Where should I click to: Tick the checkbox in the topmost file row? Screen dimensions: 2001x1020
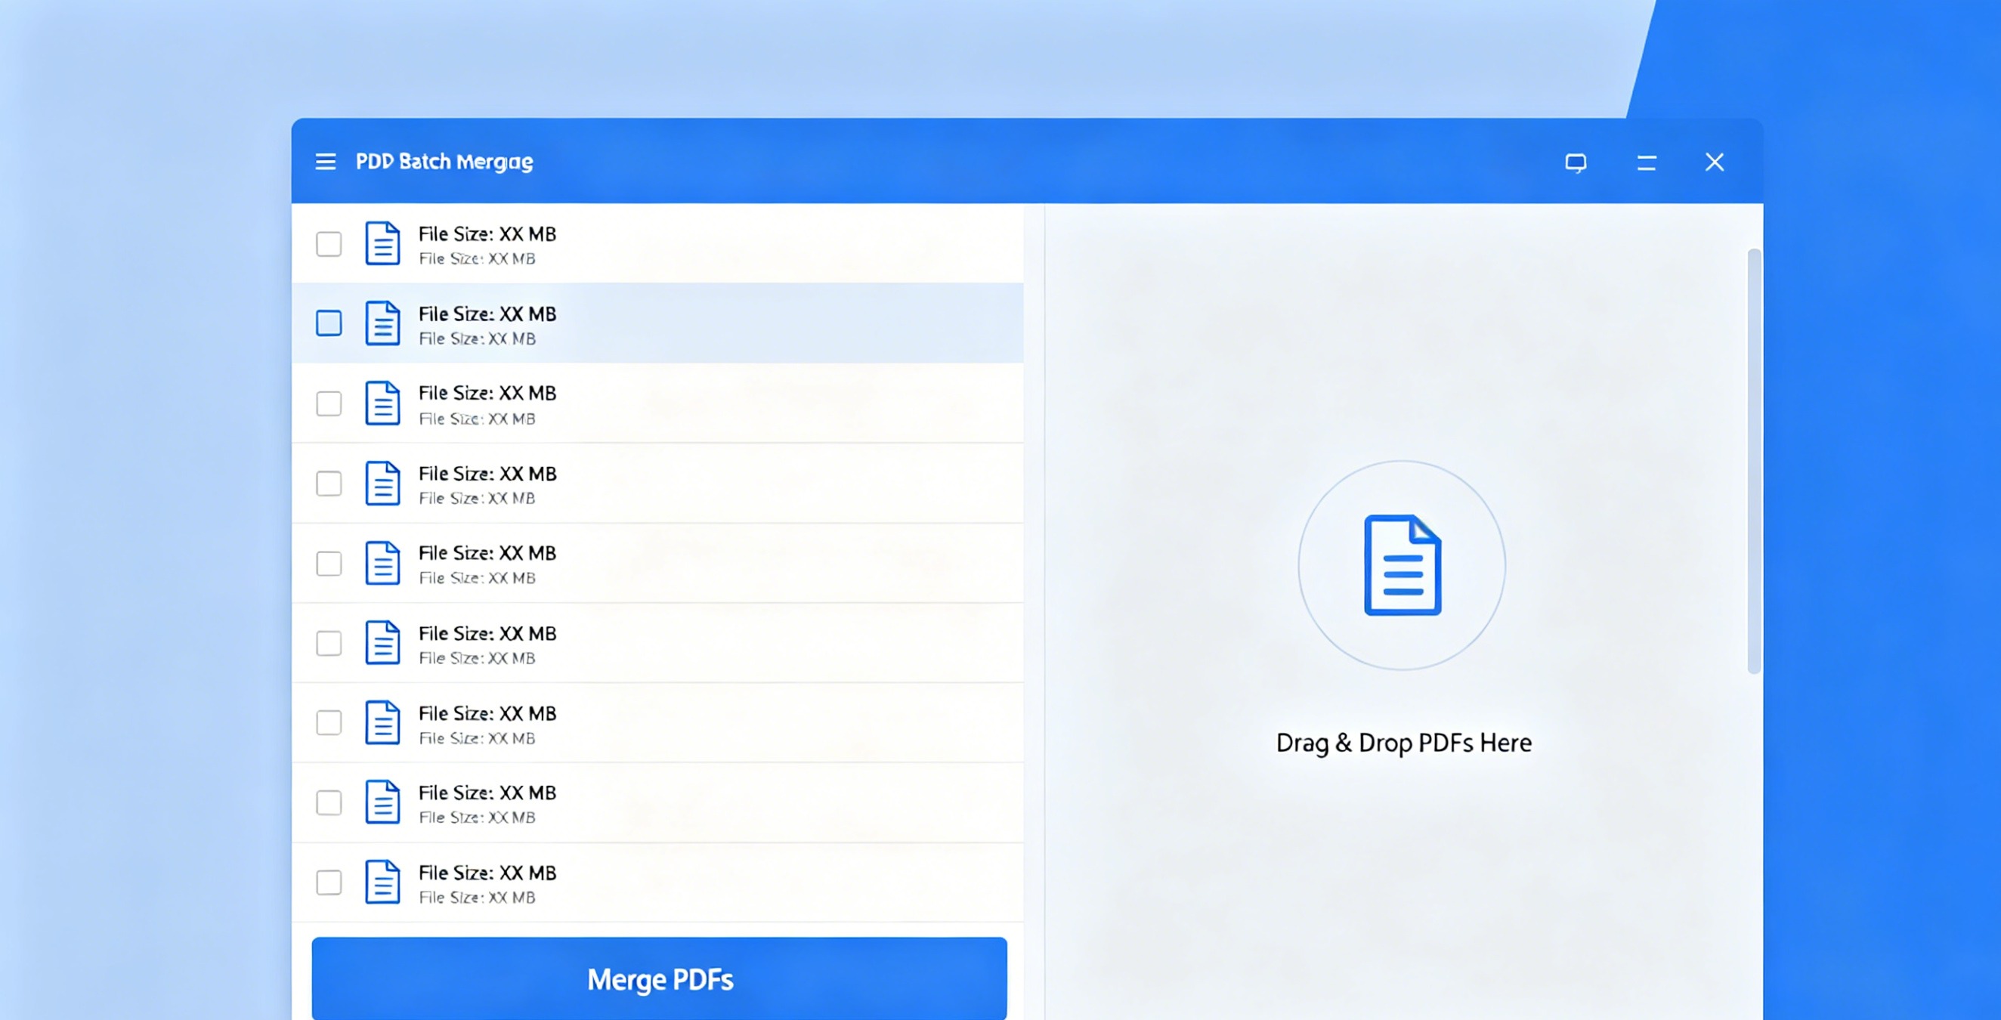(x=329, y=244)
